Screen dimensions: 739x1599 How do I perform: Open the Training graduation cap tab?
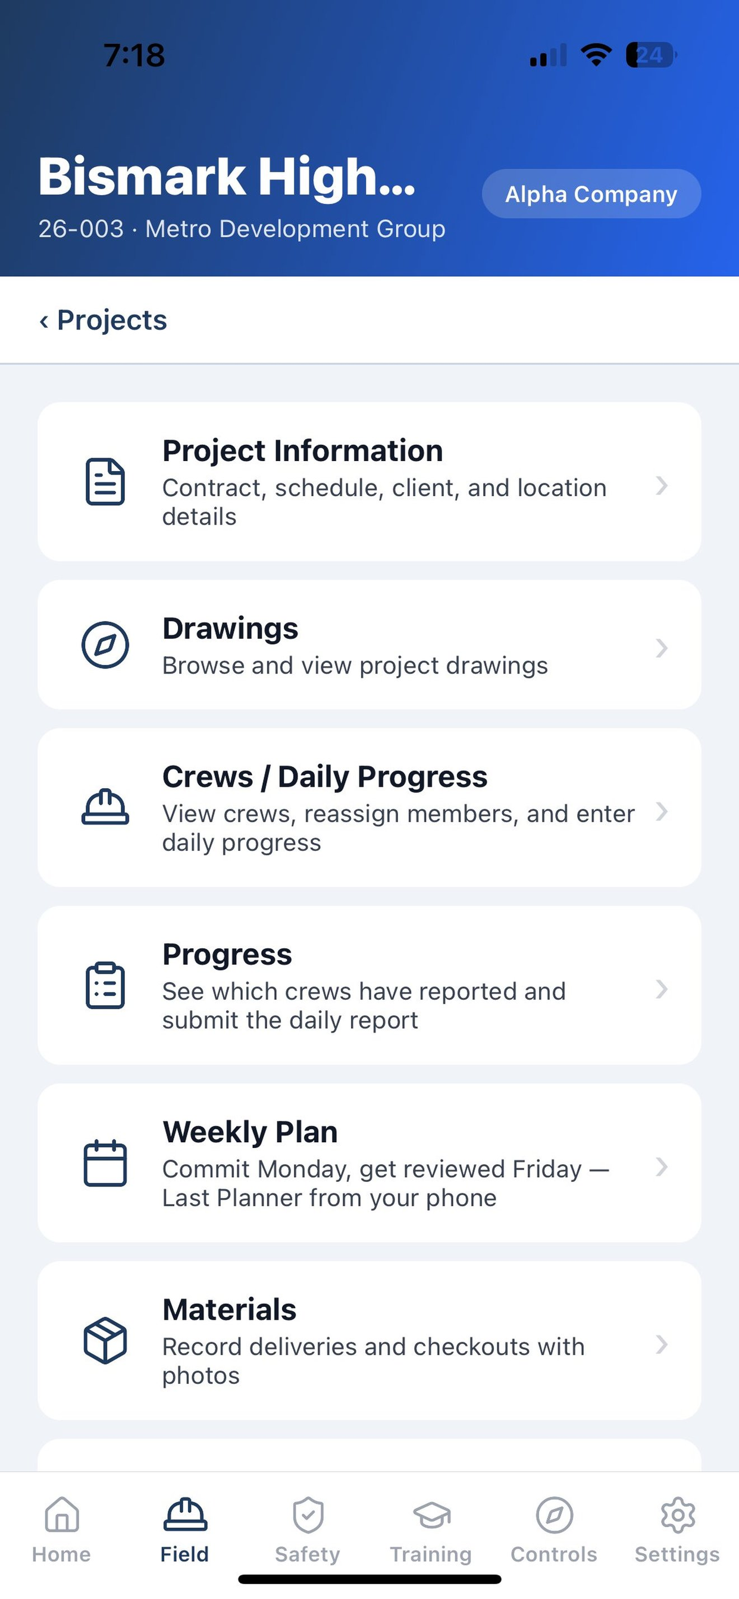coord(431,1530)
